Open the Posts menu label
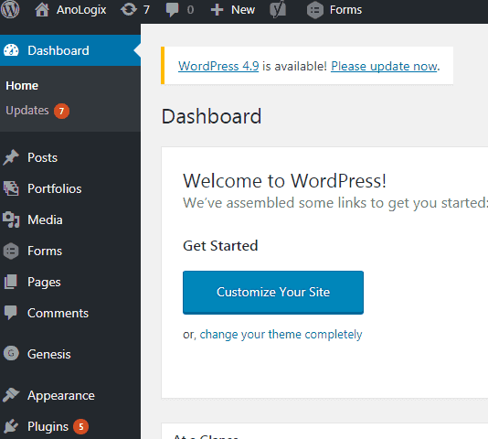 [x=42, y=157]
